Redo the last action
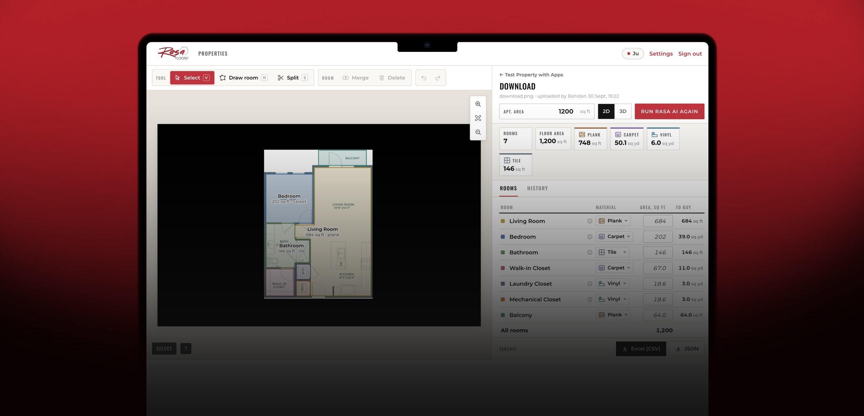 click(x=438, y=78)
